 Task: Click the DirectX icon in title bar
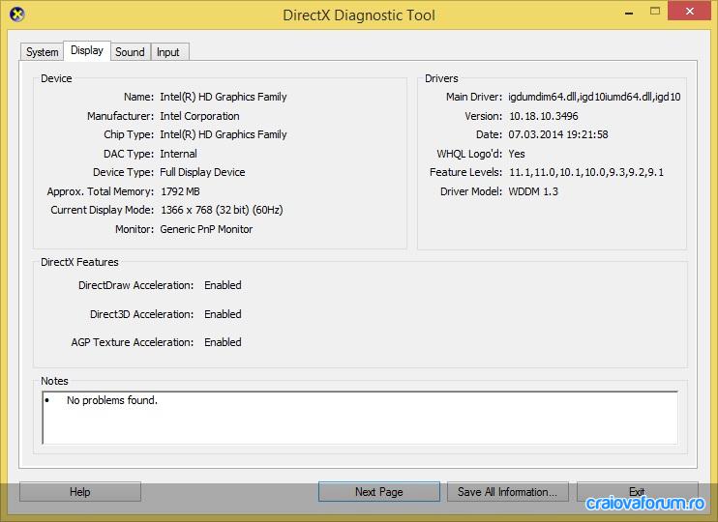pyautogui.click(x=17, y=14)
